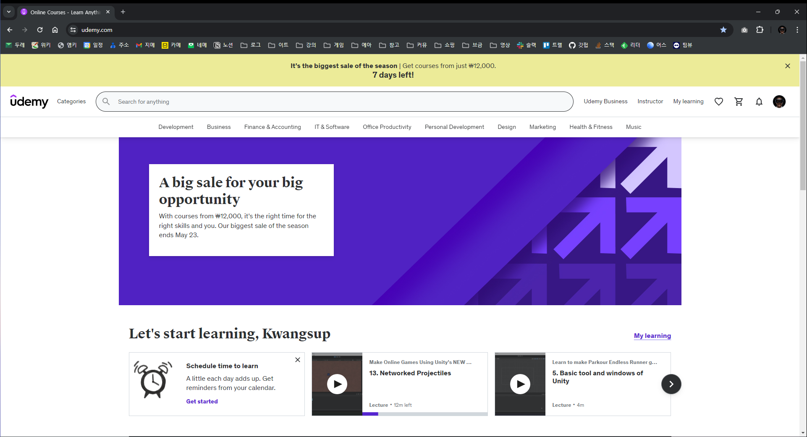Click the Networked Projectiles progress bar
The image size is (807, 437).
(425, 414)
